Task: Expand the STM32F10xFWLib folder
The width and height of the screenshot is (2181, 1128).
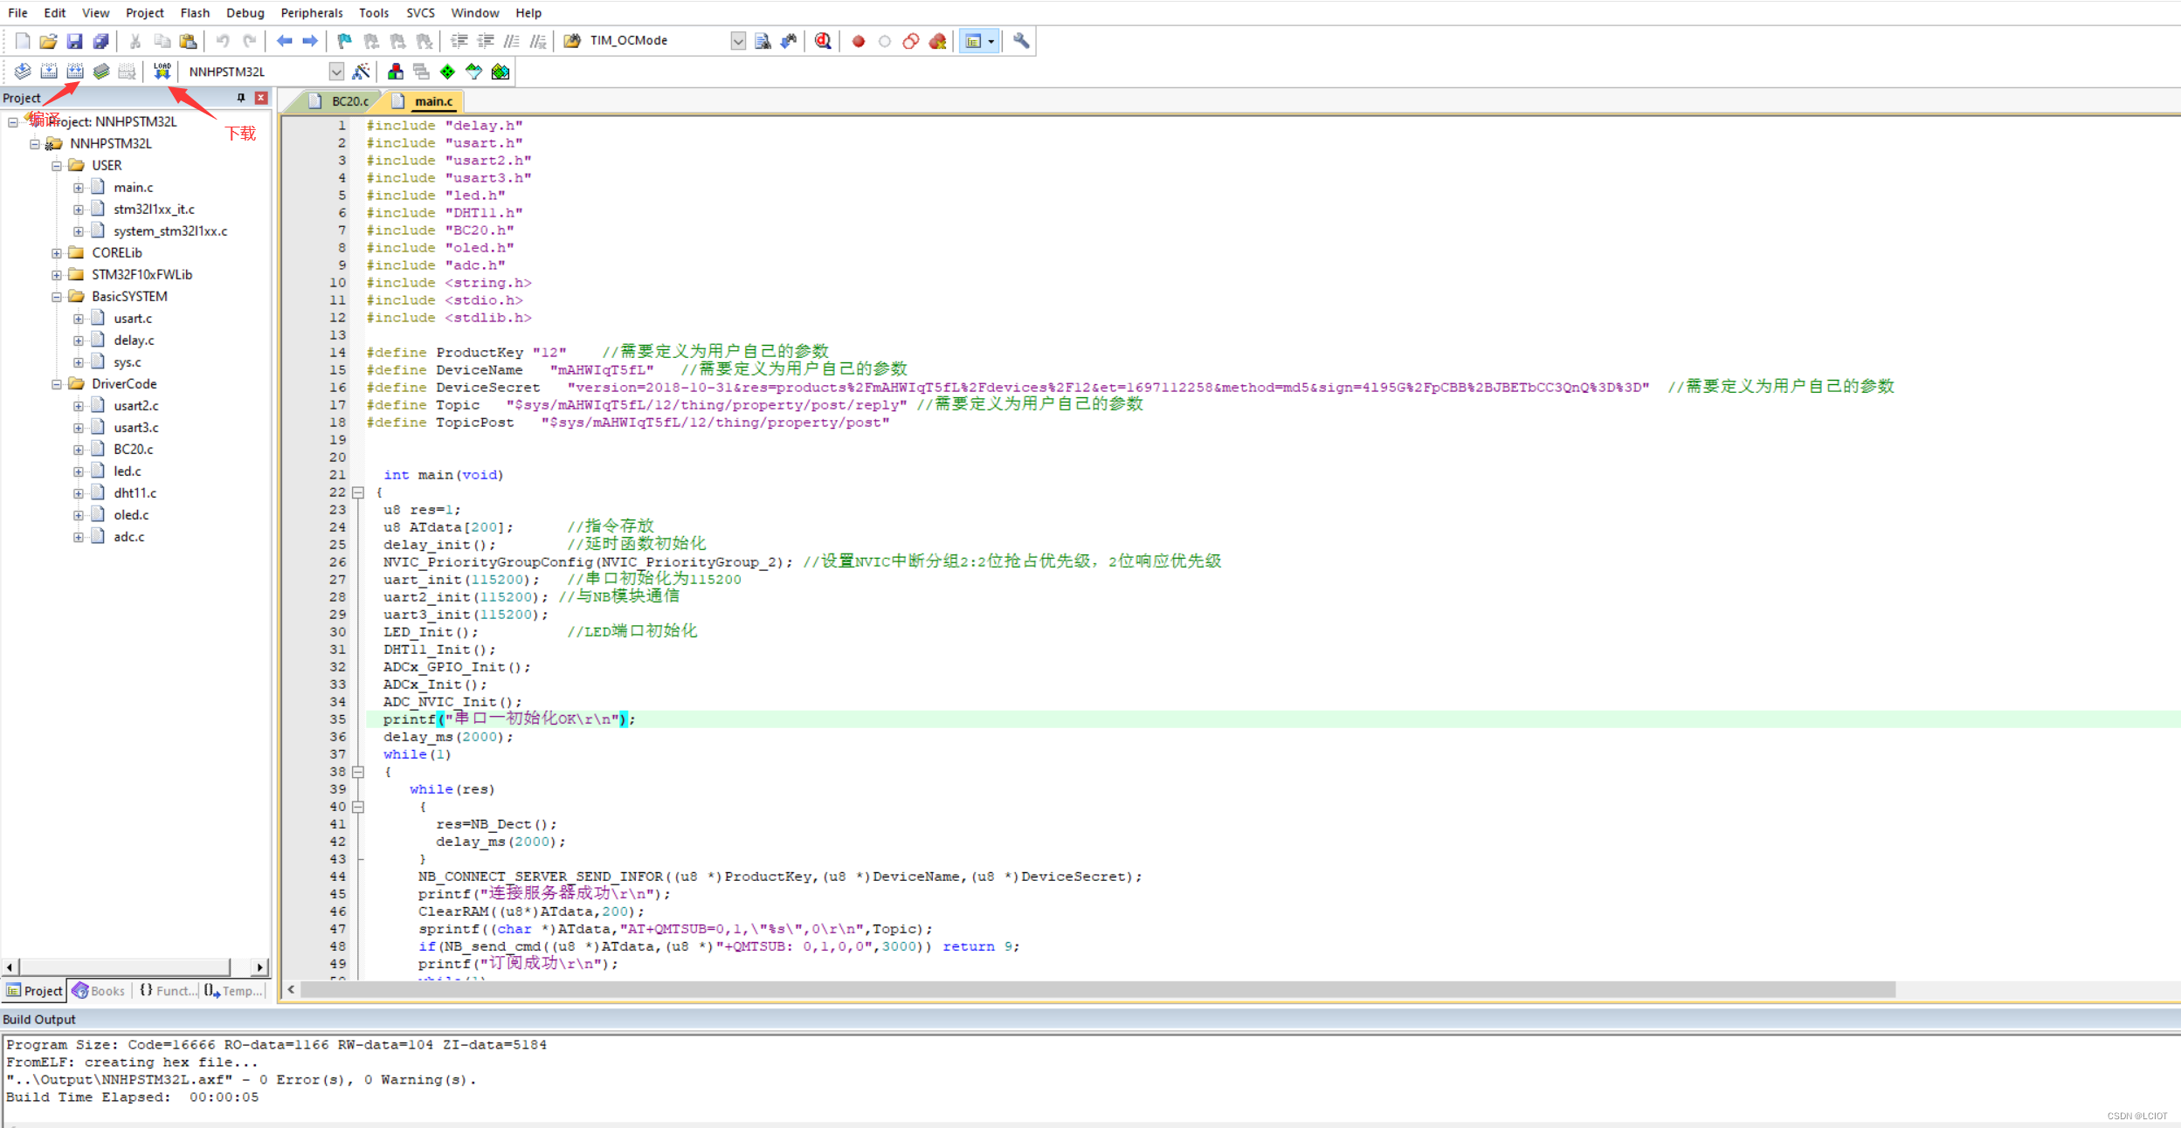Action: point(57,275)
